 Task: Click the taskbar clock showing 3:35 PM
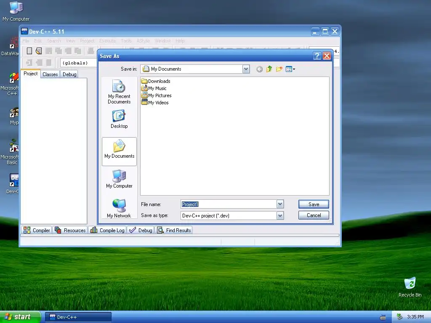pyautogui.click(x=415, y=317)
